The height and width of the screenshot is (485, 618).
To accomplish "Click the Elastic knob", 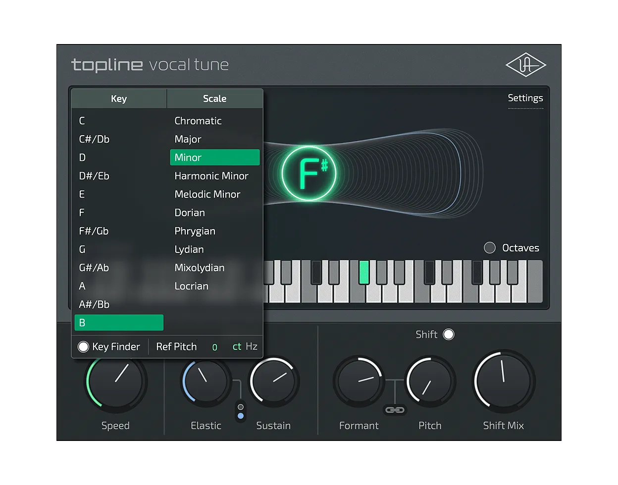I will pos(206,382).
